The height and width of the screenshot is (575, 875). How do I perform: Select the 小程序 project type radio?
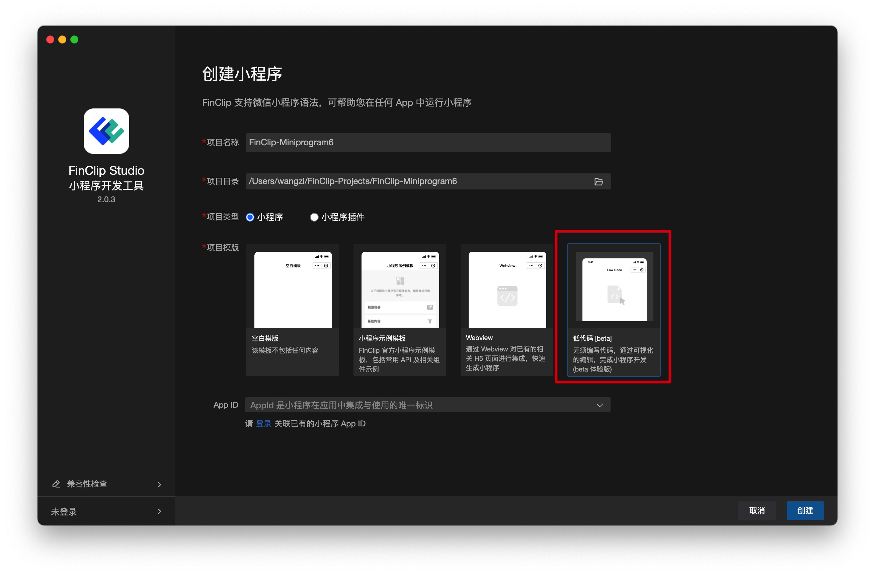pos(250,217)
